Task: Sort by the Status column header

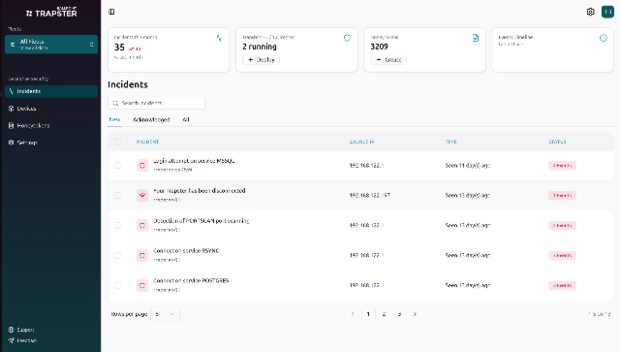Action: (x=557, y=142)
